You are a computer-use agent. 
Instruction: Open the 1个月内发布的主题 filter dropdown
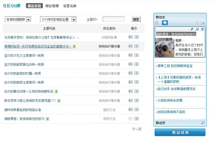58,19
